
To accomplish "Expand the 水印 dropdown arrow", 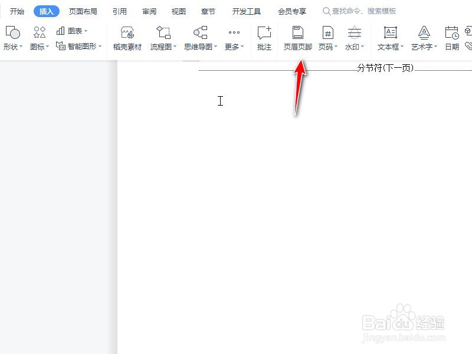I will click(x=362, y=47).
